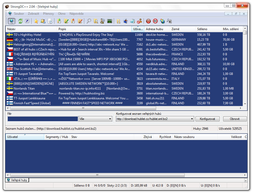The width and height of the screenshot is (253, 193).
Task: Click the hub list horizontal scrollbar thumb
Action: [x=83, y=108]
